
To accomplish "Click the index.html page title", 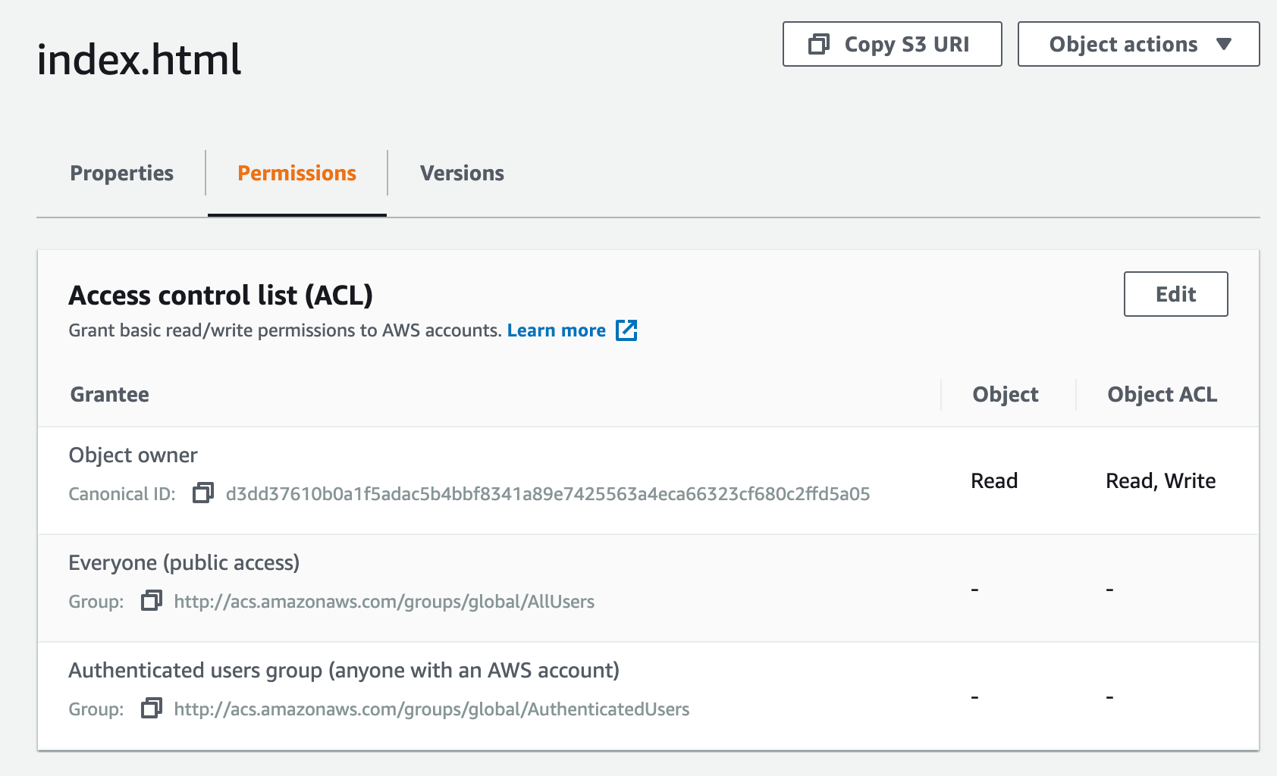I will point(139,61).
